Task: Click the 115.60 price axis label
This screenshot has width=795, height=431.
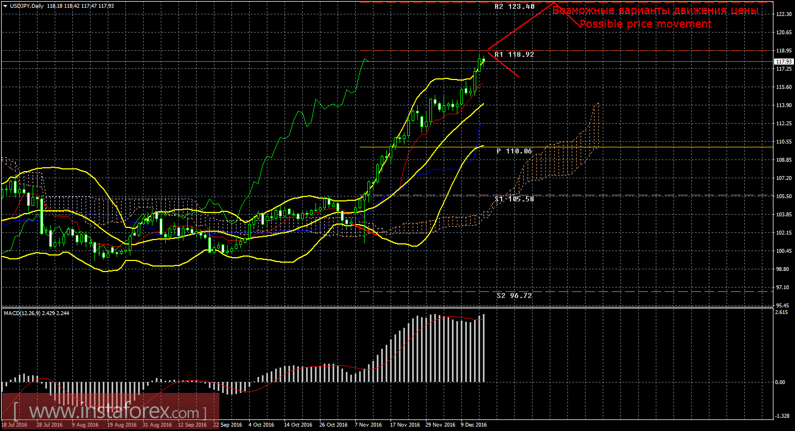Action: [784, 87]
